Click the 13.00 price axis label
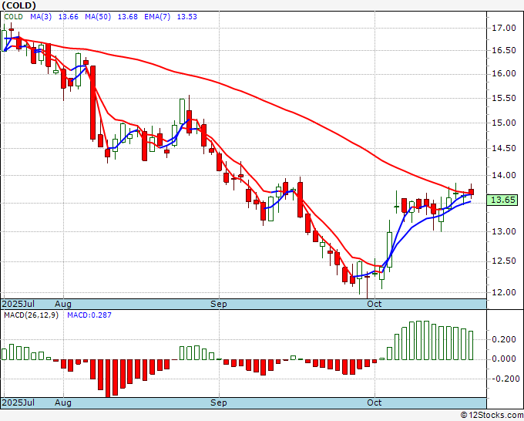 point(504,232)
